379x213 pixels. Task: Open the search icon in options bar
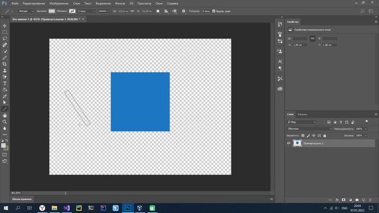(x=362, y=11)
